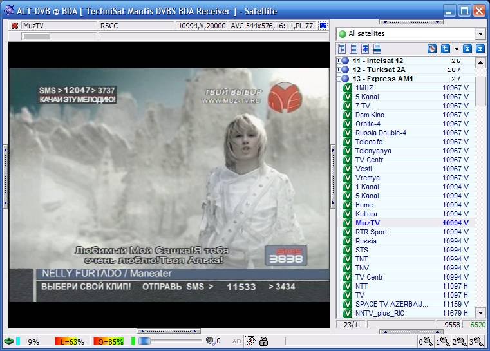Image resolution: width=490 pixels, height=351 pixels.
Task: Click the clock icon in the channel toolbar
Action: click(432, 49)
